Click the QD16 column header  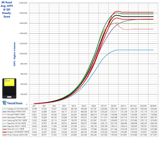point(74,106)
